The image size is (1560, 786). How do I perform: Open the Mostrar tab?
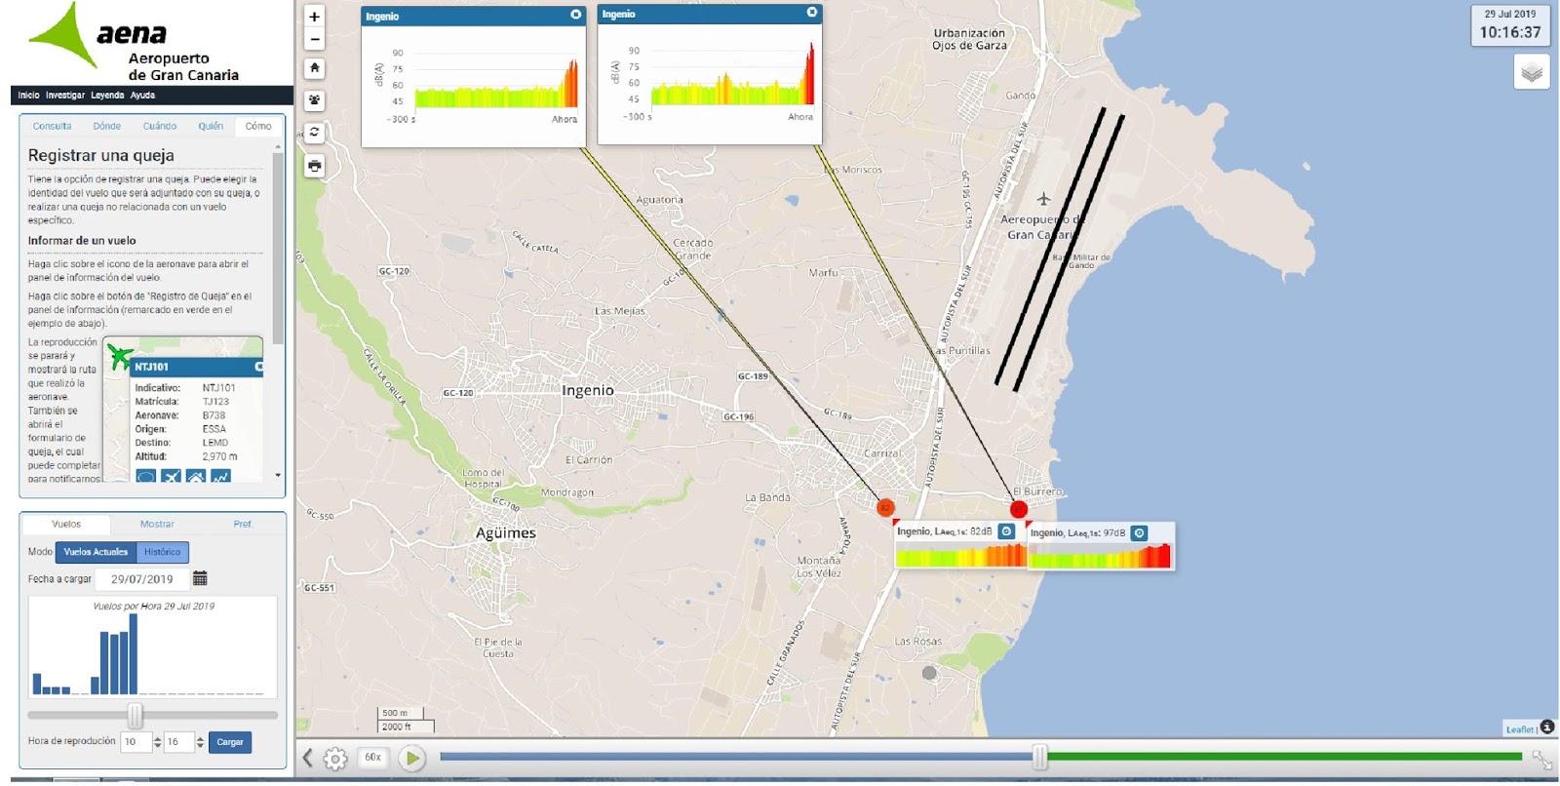157,524
